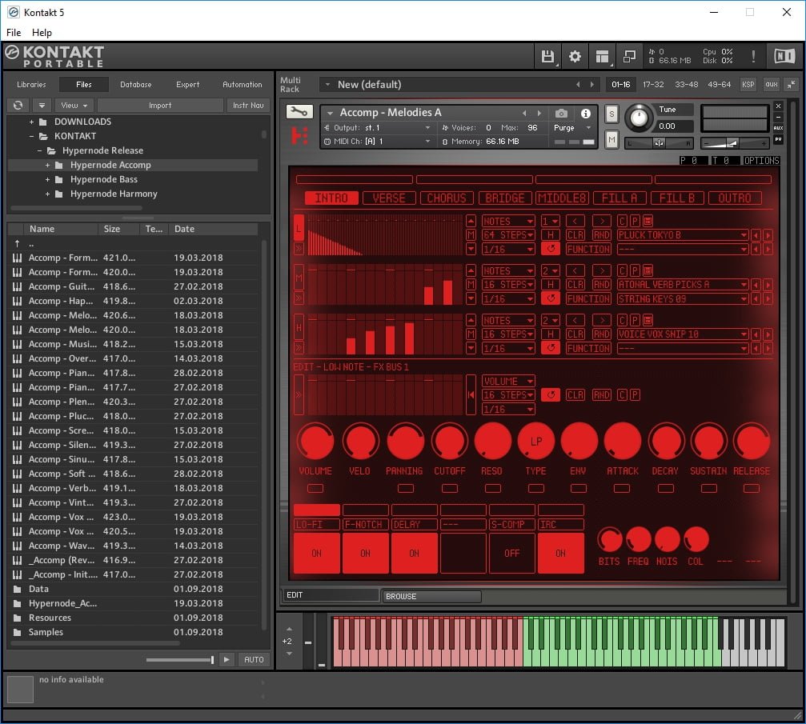Click OPTIONS button
The width and height of the screenshot is (806, 724).
point(761,160)
